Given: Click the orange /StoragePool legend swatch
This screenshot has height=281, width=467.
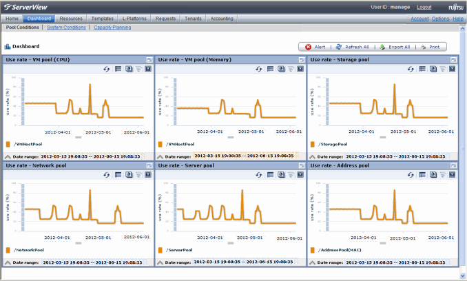Looking at the screenshot, I should 313,145.
